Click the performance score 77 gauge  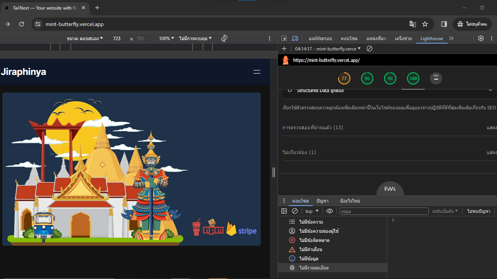pos(344,78)
